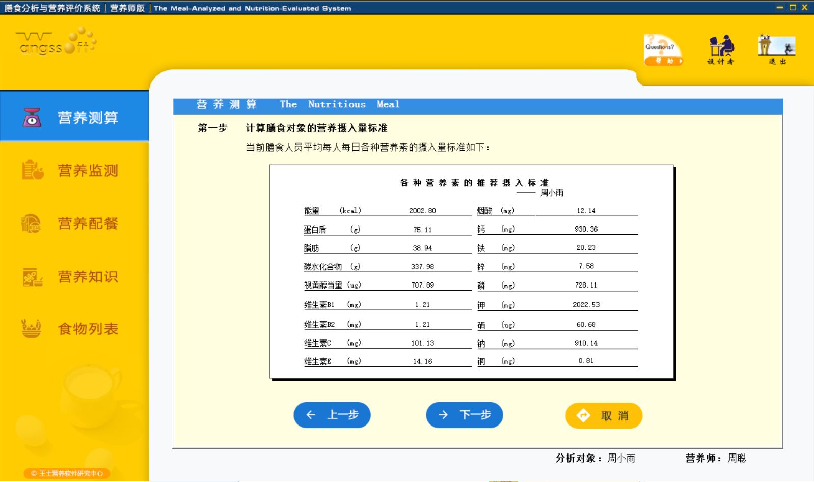Select the 脂肪 value 38.94
814x482 pixels.
[x=422, y=248]
